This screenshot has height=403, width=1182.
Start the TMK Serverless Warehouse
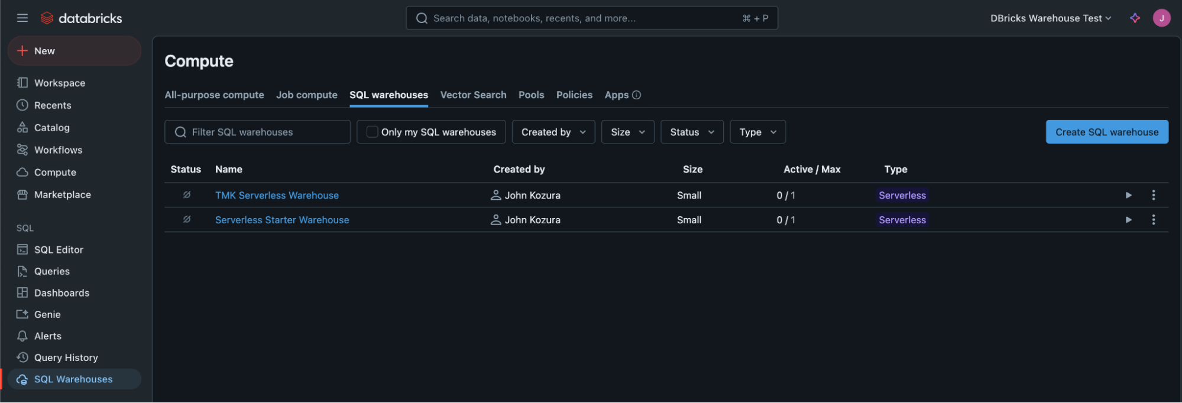(x=1128, y=196)
